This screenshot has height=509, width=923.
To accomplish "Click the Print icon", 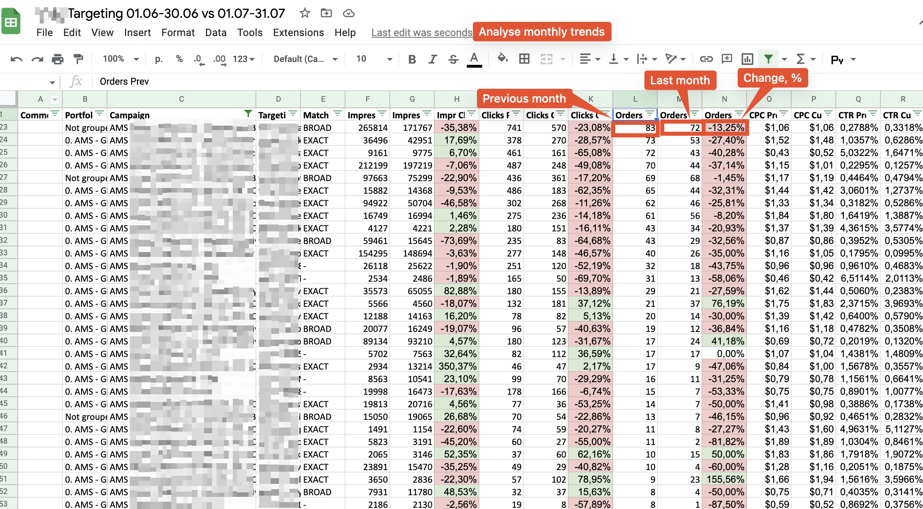I will tap(57, 59).
